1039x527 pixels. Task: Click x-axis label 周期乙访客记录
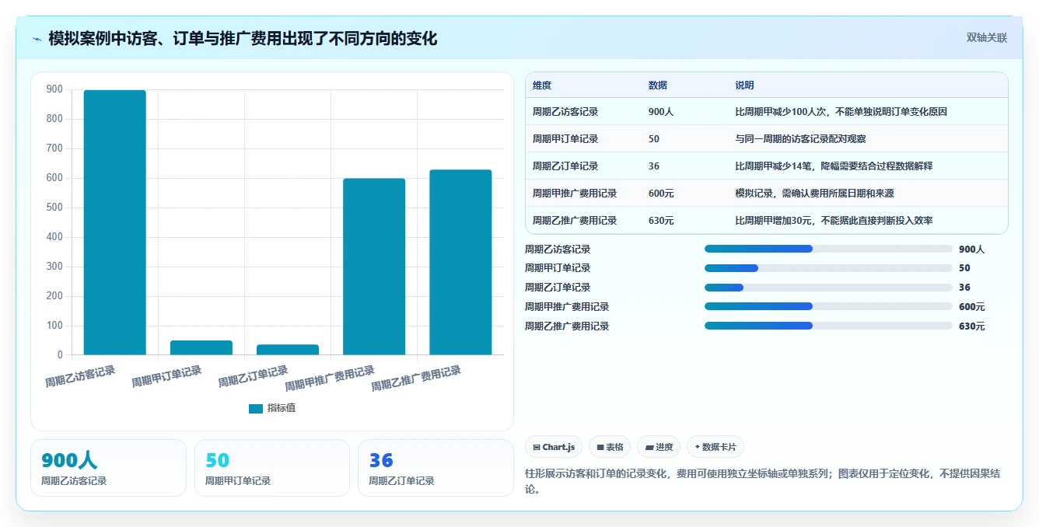click(80, 377)
